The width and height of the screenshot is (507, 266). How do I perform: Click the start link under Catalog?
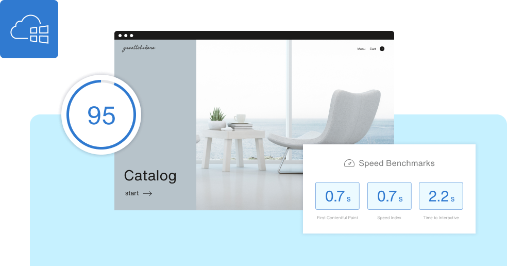[x=132, y=194]
